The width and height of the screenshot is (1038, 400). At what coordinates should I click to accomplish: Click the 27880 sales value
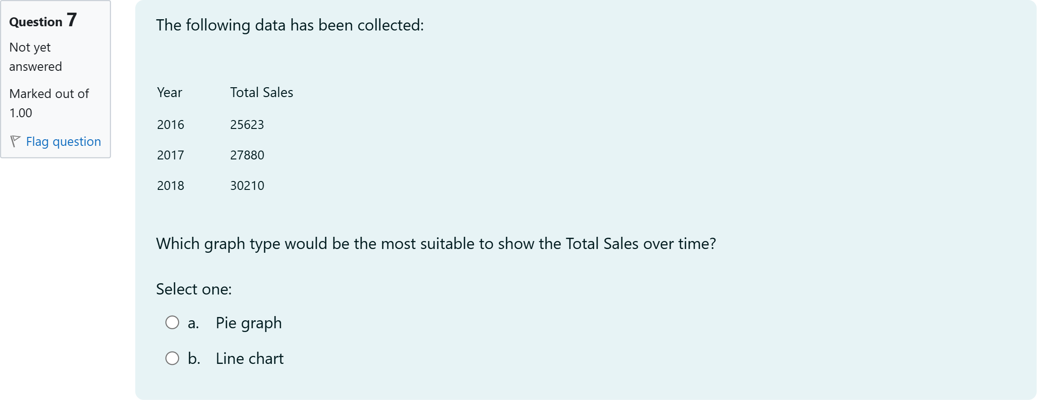coord(247,155)
